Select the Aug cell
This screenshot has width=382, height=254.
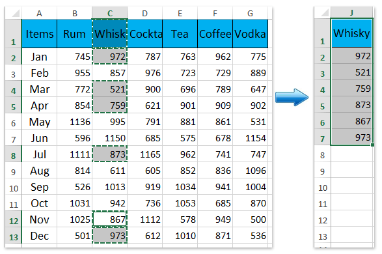tap(39, 171)
